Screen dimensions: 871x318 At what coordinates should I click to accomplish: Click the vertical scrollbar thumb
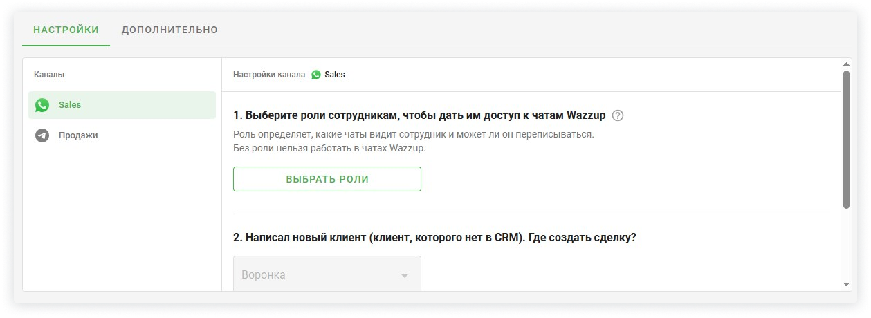tap(846, 138)
